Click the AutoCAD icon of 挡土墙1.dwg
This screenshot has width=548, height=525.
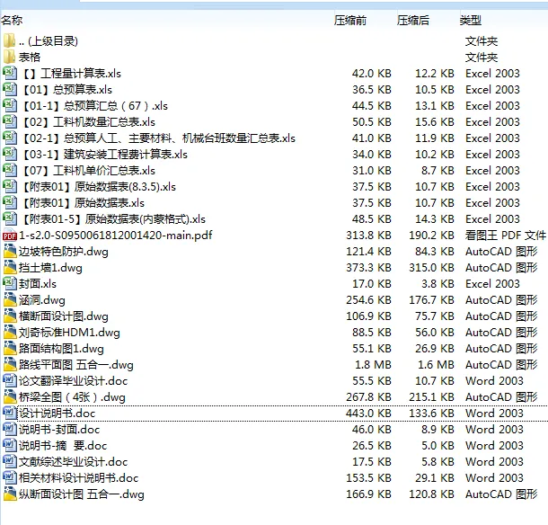(10, 267)
